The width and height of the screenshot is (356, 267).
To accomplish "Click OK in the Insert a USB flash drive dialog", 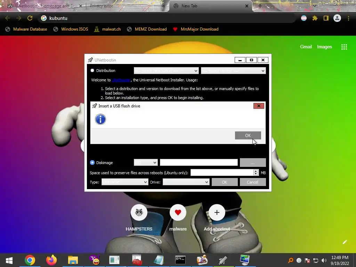I will pos(248,135).
